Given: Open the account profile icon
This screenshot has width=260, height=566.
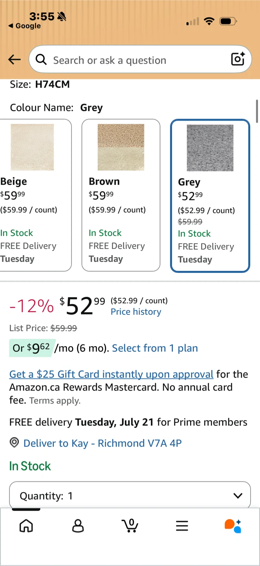Looking at the screenshot, I should click(x=78, y=526).
